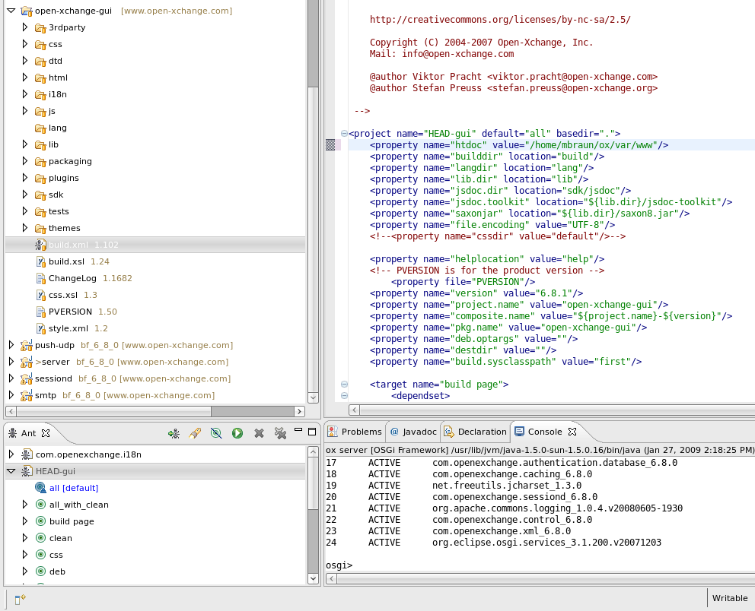The height and width of the screenshot is (611, 755).
Task: Close the Ant view tab
Action: [46, 433]
